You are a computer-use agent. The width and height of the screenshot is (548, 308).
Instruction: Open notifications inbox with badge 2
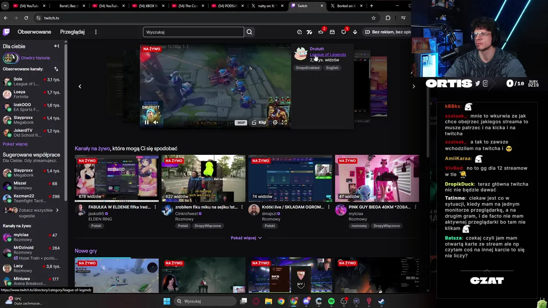point(321,32)
